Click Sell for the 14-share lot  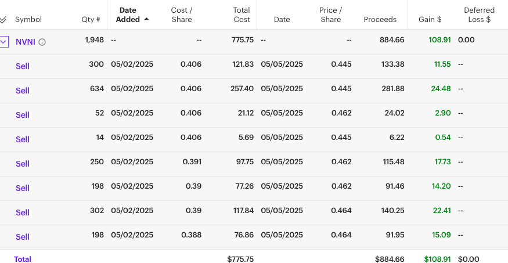[23, 139]
